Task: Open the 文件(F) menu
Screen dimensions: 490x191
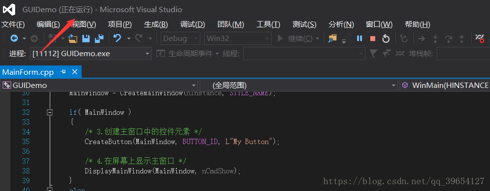Action: pos(13,24)
